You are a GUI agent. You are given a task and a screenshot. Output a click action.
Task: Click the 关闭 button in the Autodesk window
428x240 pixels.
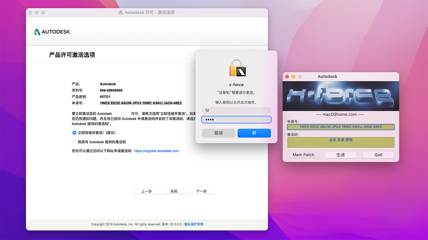[x=174, y=191]
